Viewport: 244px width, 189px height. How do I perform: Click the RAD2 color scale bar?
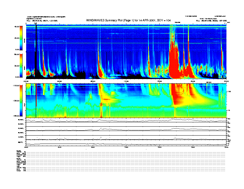[x=21, y=38]
